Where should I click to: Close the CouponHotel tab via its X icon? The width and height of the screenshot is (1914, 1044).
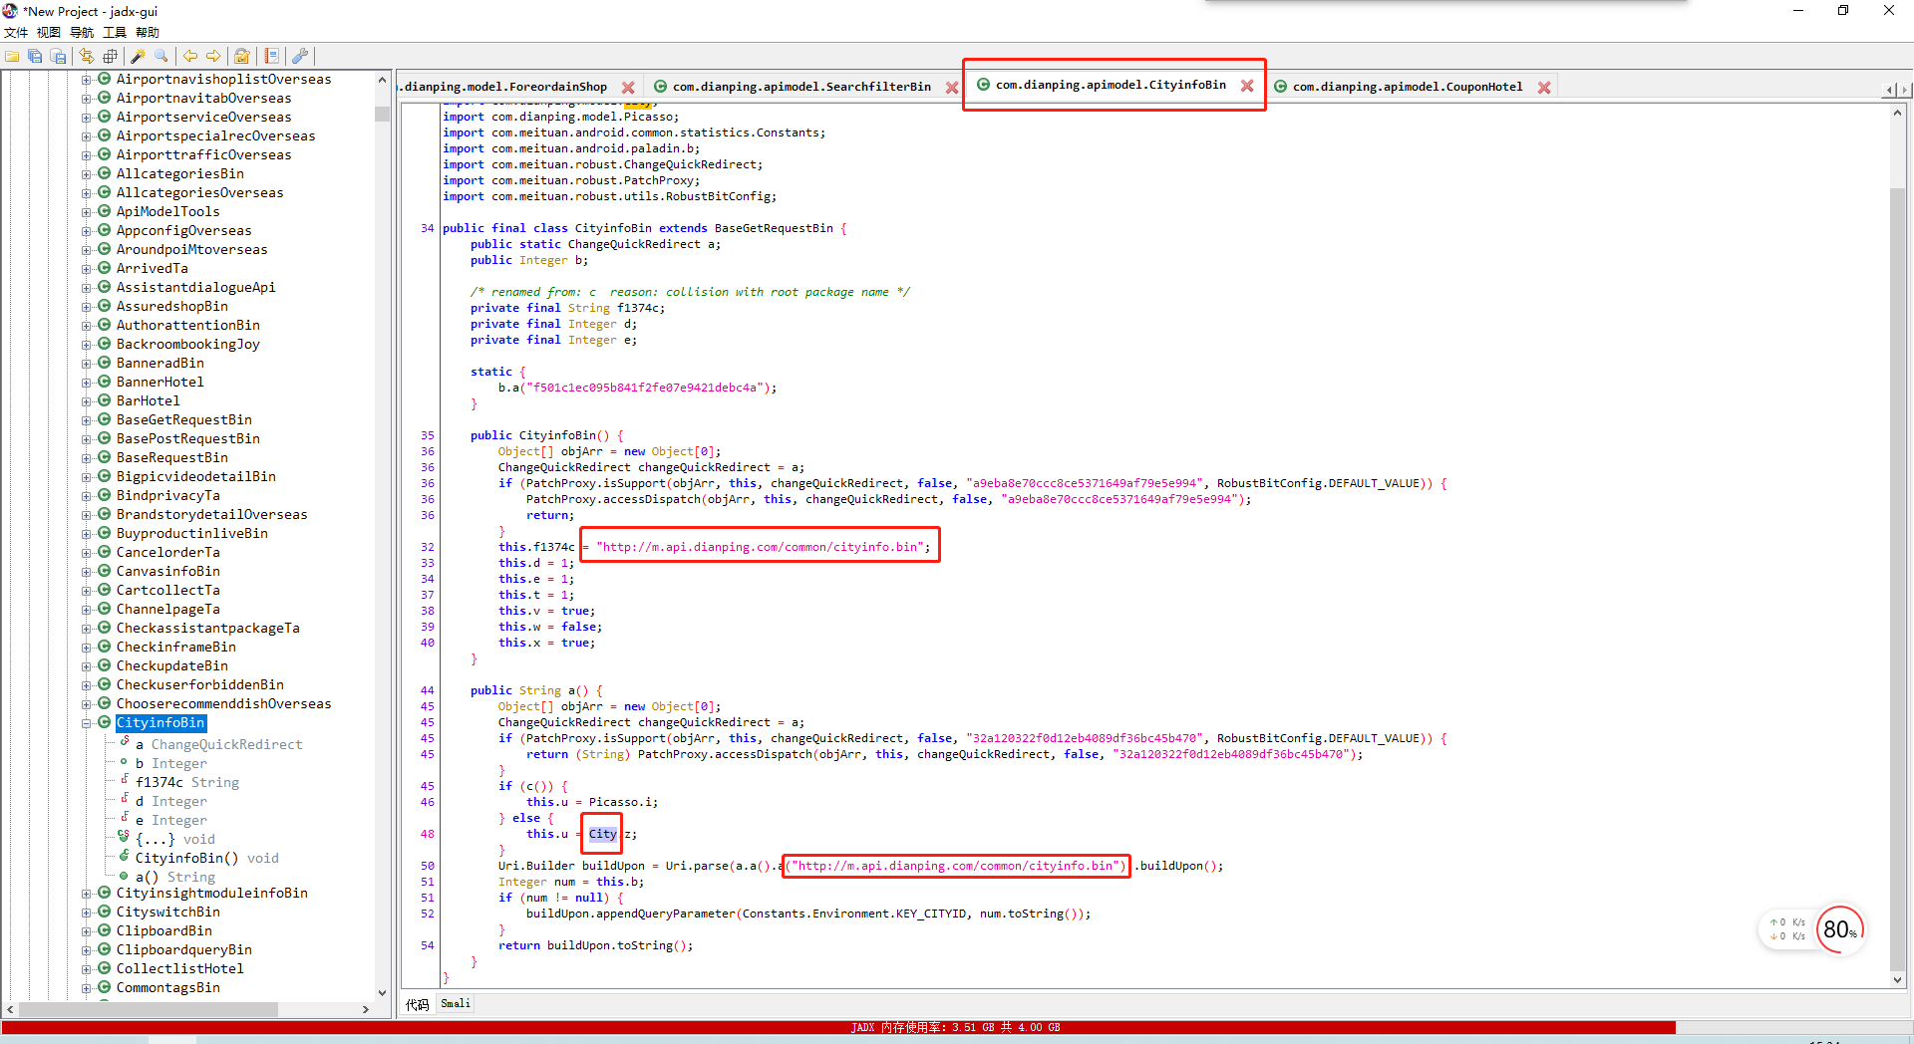pyautogui.click(x=1544, y=88)
